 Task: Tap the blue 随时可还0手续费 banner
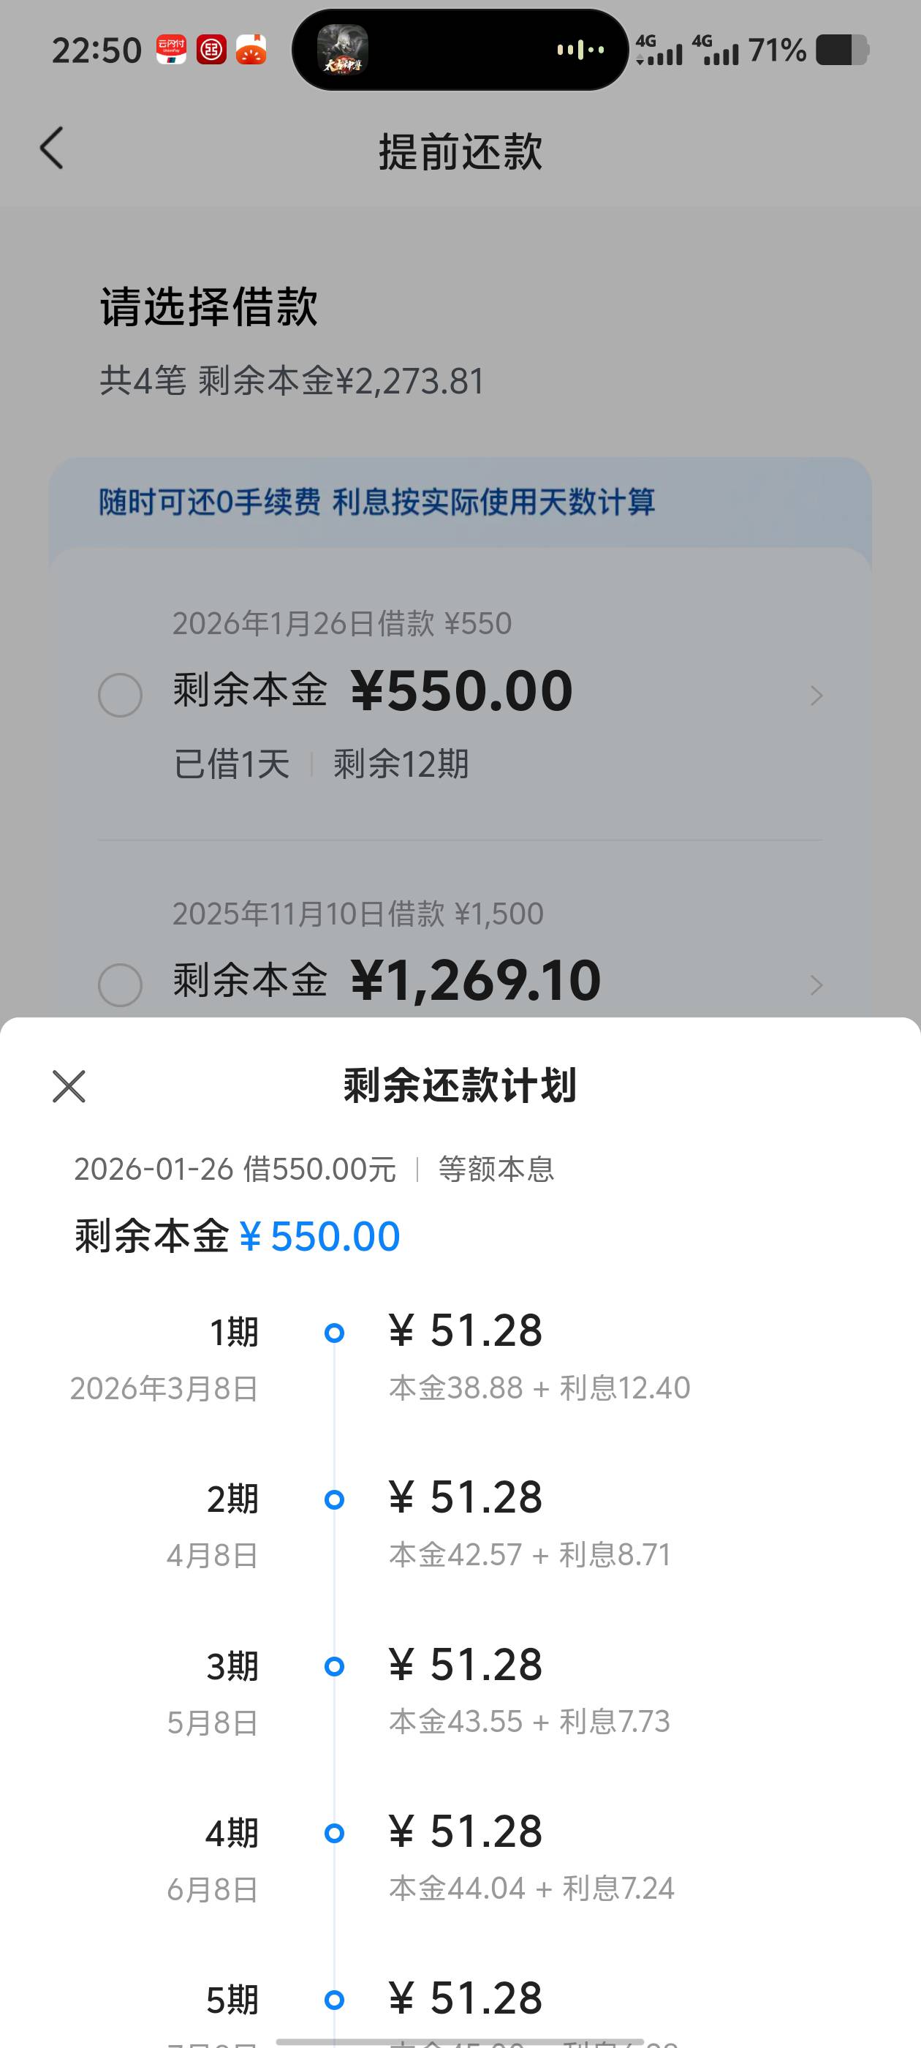click(x=376, y=502)
